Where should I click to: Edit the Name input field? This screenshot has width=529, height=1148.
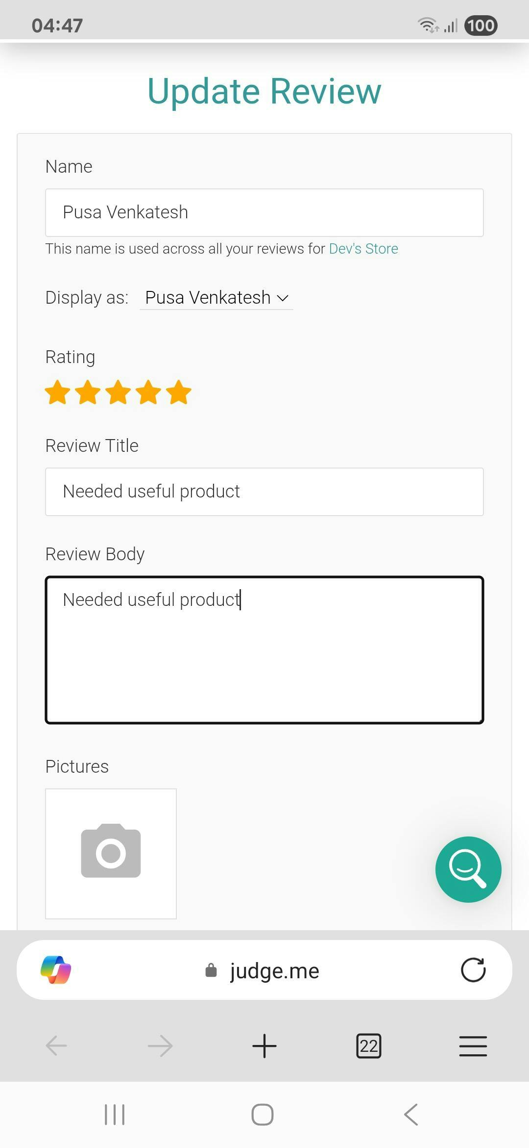(x=264, y=212)
